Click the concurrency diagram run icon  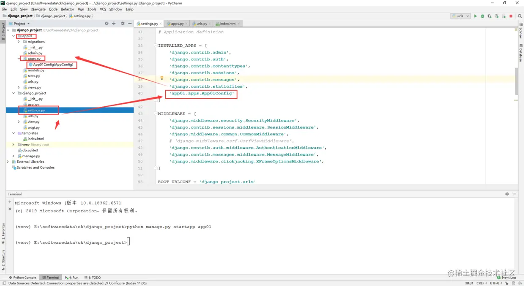(x=504, y=16)
